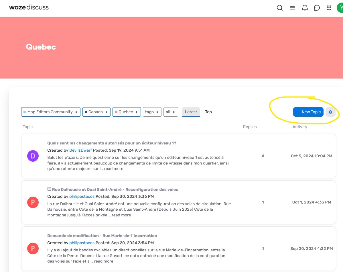Switch to the Top tab
The height and width of the screenshot is (272, 343).
(208, 112)
